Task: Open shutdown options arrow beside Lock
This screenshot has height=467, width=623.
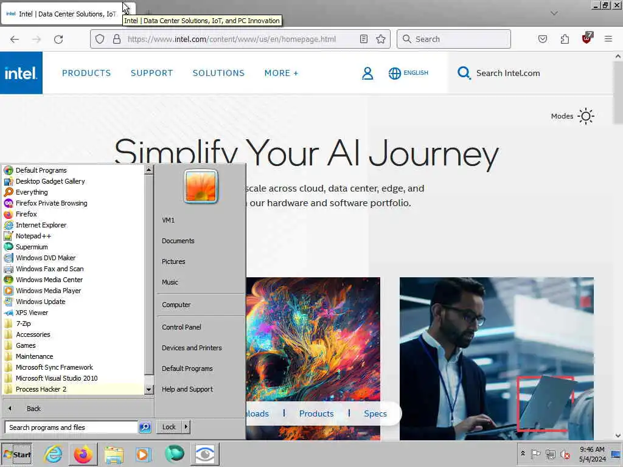Action: (x=186, y=427)
